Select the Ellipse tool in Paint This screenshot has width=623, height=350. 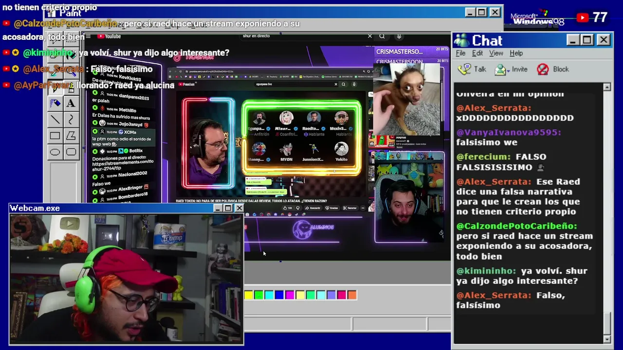pos(55,152)
